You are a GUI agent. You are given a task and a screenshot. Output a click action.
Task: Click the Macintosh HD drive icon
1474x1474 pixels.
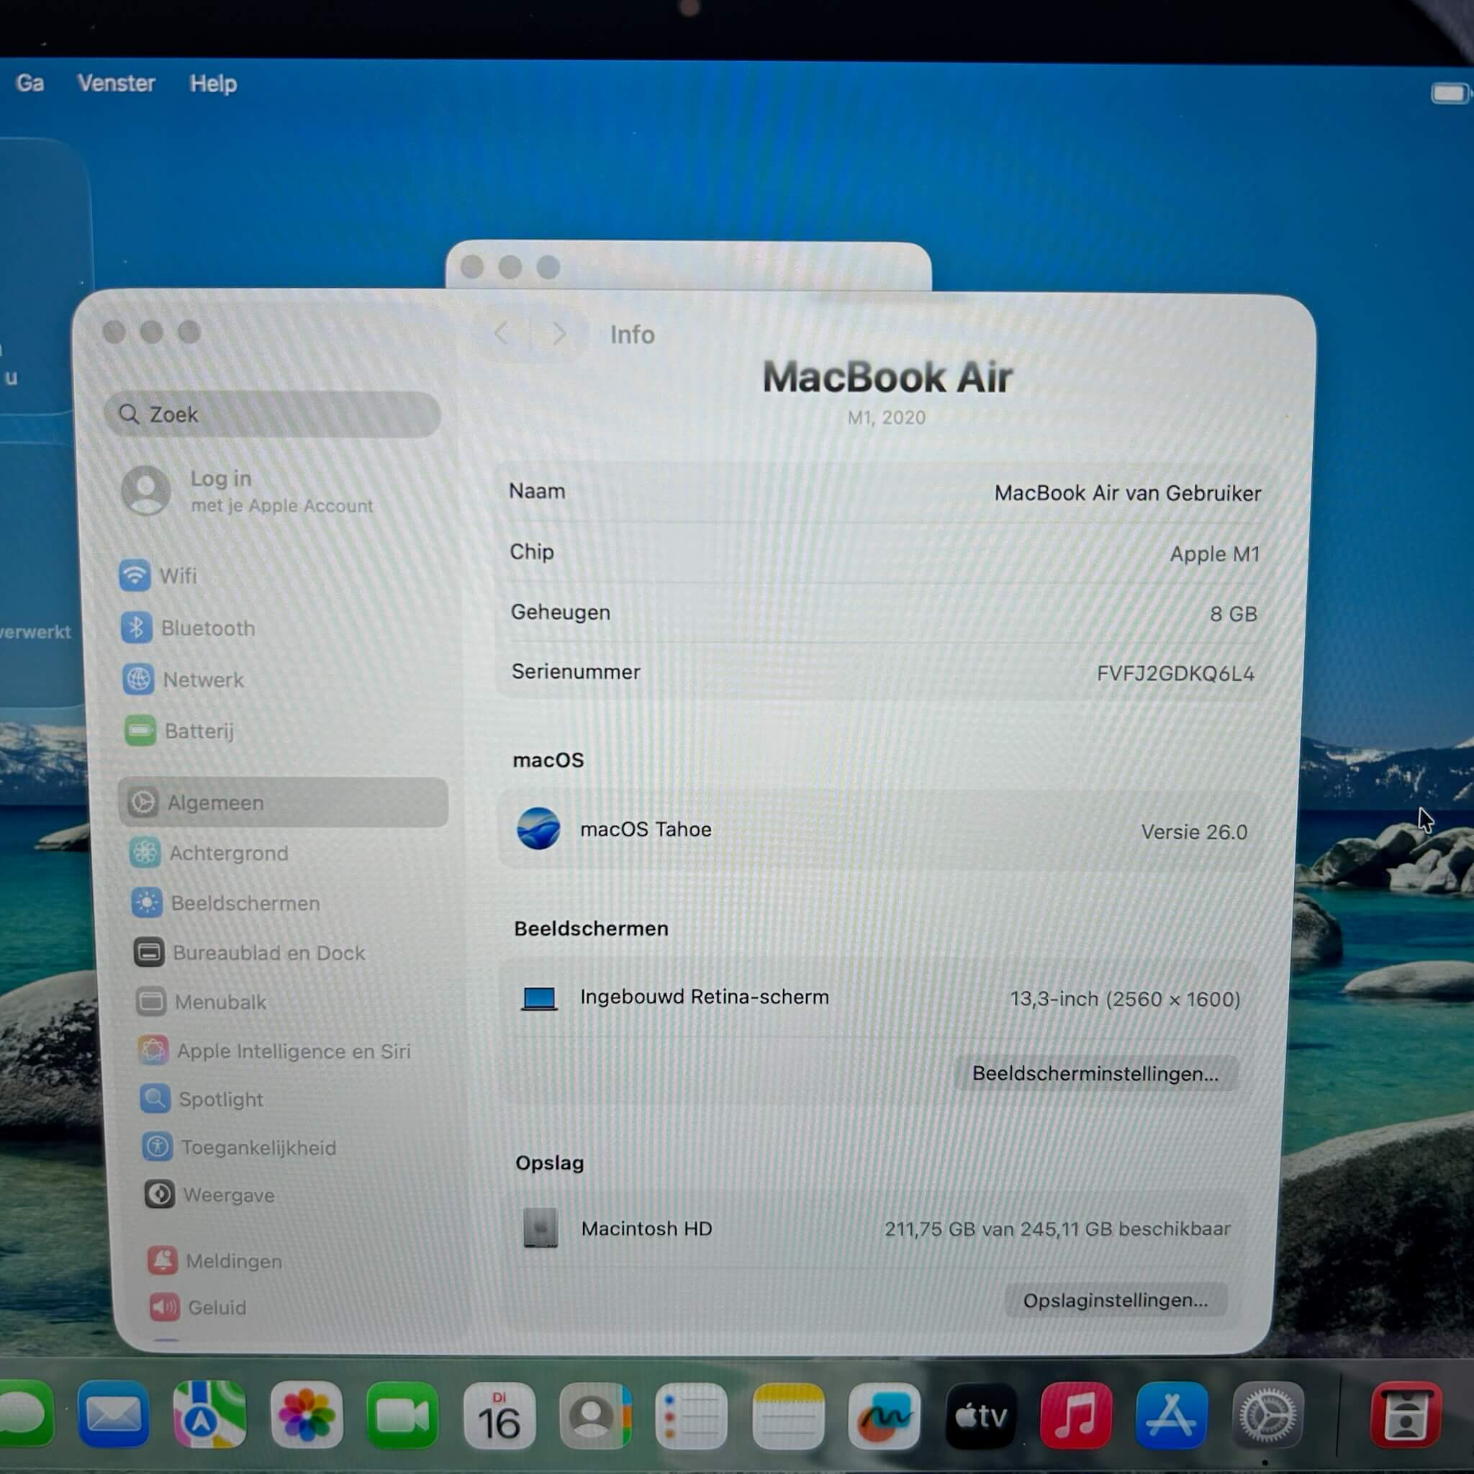click(x=541, y=1228)
